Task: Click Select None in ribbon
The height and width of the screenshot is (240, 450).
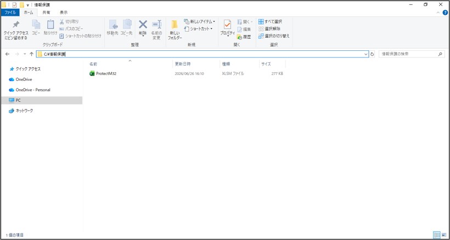Action: (x=269, y=28)
